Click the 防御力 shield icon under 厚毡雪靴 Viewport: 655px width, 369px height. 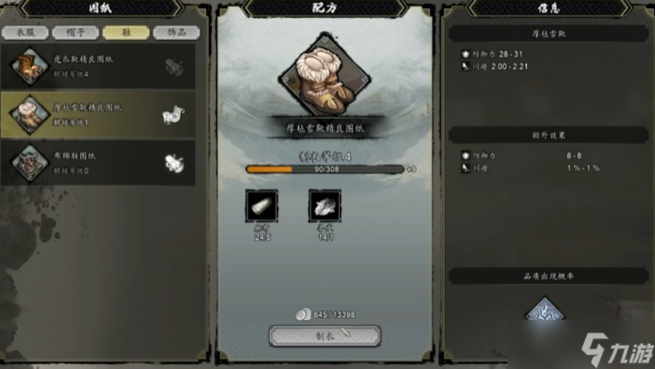tap(465, 54)
